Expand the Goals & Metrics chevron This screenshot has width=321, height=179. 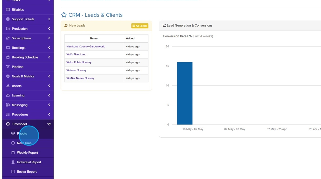49,76
